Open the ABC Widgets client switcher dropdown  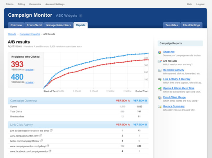pyautogui.click(x=81, y=16)
